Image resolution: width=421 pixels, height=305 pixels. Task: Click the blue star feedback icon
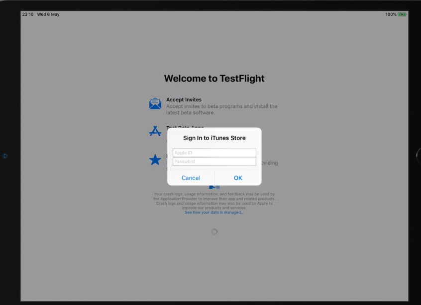click(x=155, y=160)
